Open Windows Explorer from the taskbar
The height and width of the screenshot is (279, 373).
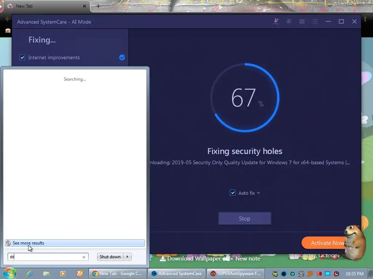pyautogui.click(x=46, y=274)
